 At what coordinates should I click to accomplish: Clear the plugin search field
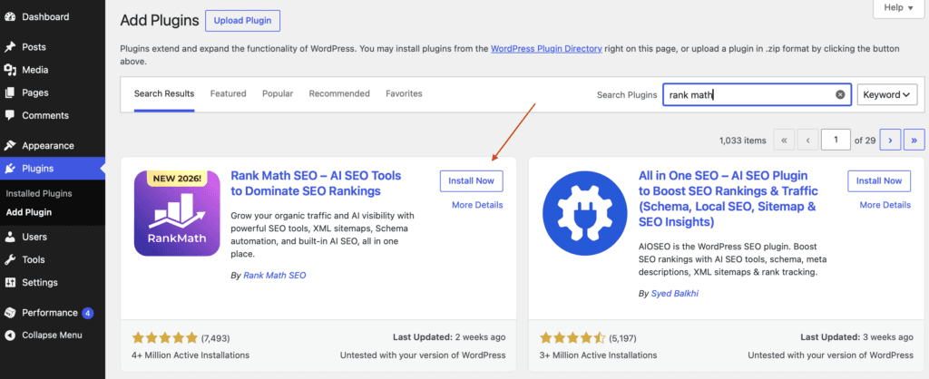[x=840, y=94]
